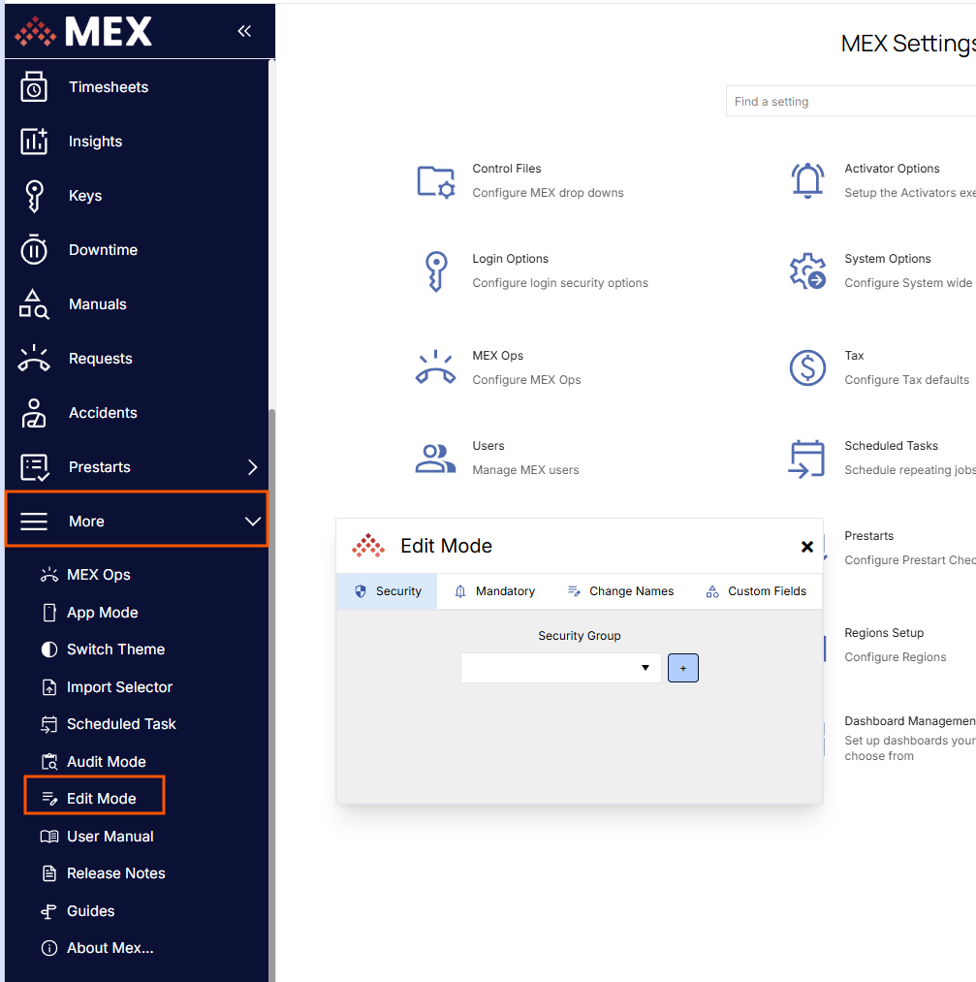This screenshot has height=982, width=976.
Task: Click the 'Security Group' label
Action: click(x=579, y=636)
